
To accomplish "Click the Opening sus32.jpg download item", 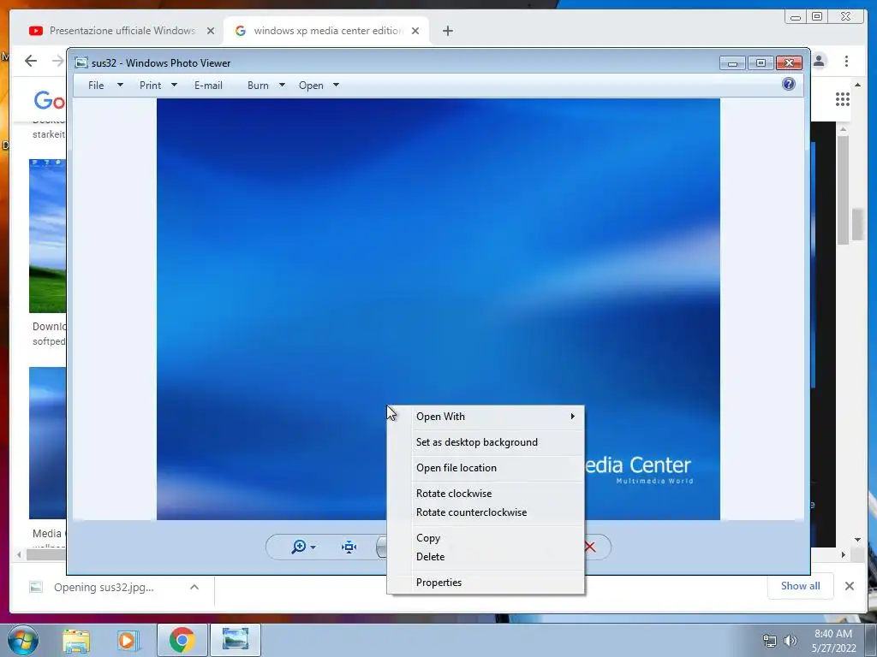I will 104,587.
